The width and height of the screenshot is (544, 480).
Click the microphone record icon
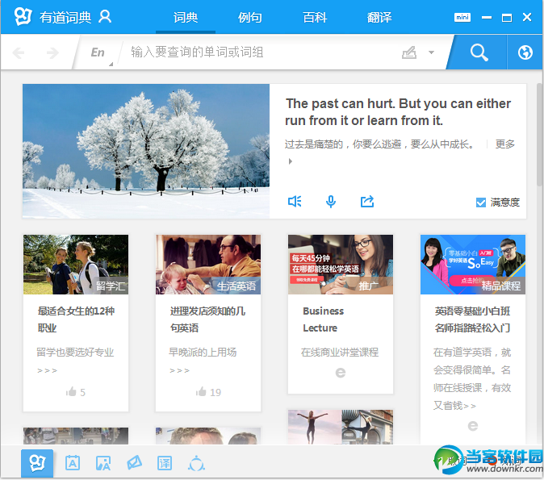coord(331,202)
